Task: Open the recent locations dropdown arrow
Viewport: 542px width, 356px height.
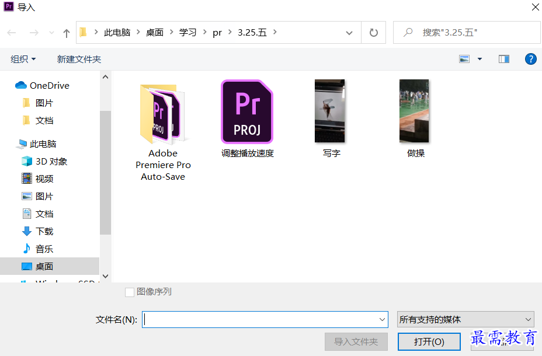Action: (x=51, y=33)
